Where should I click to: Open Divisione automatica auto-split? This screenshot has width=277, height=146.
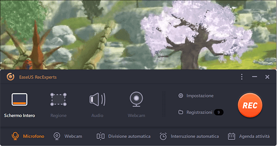[123, 136]
